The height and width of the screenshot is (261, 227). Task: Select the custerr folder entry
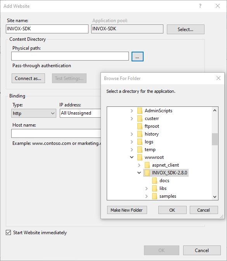tap(152, 118)
